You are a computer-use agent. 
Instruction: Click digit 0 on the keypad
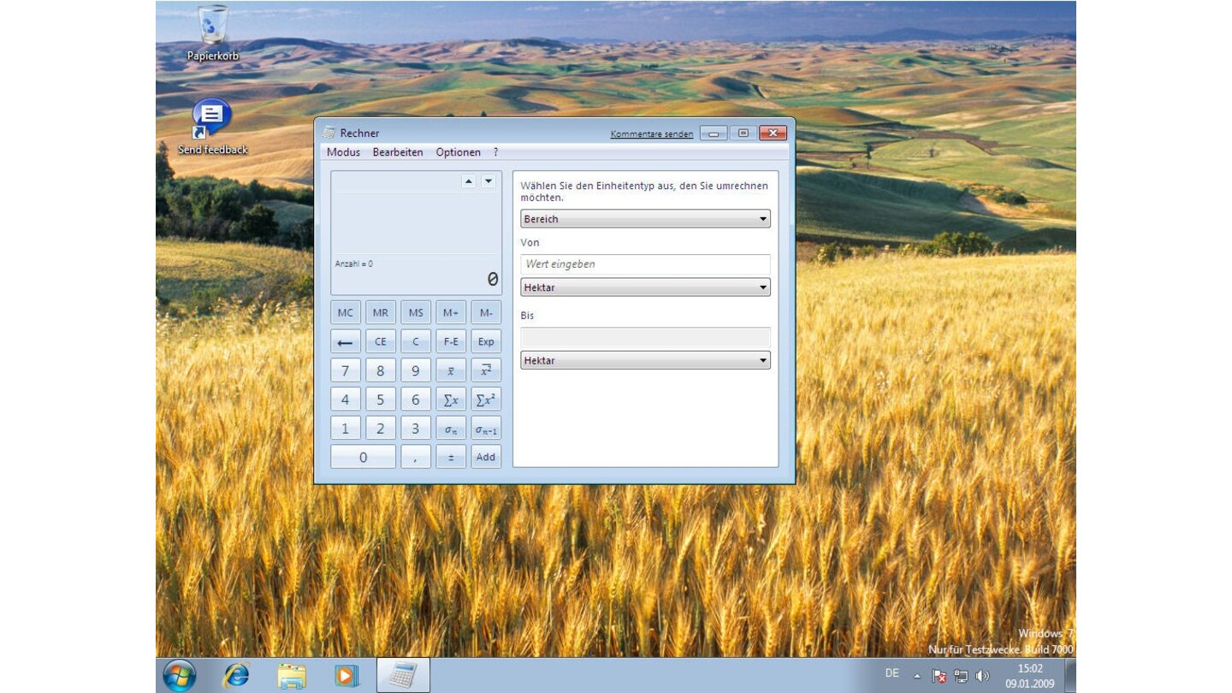coord(363,457)
